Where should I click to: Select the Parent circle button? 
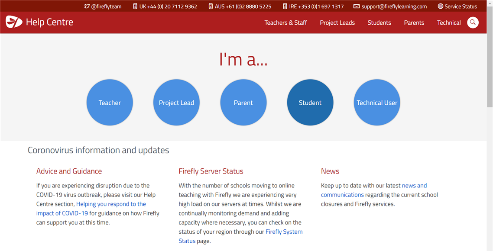pos(243,103)
